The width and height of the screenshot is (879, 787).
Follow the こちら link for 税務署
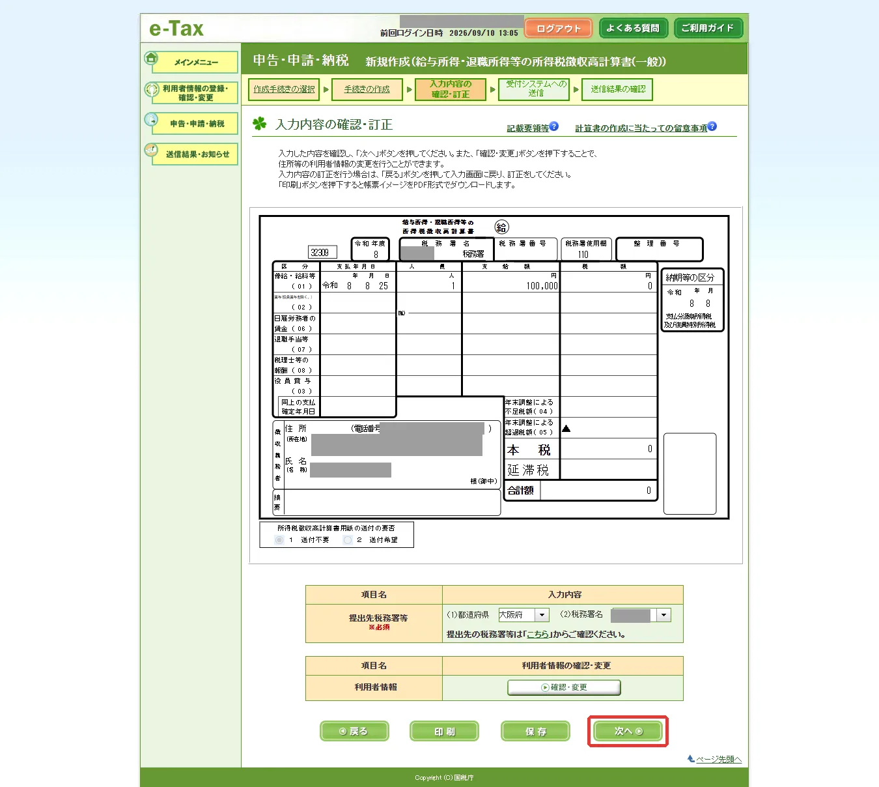pos(537,634)
